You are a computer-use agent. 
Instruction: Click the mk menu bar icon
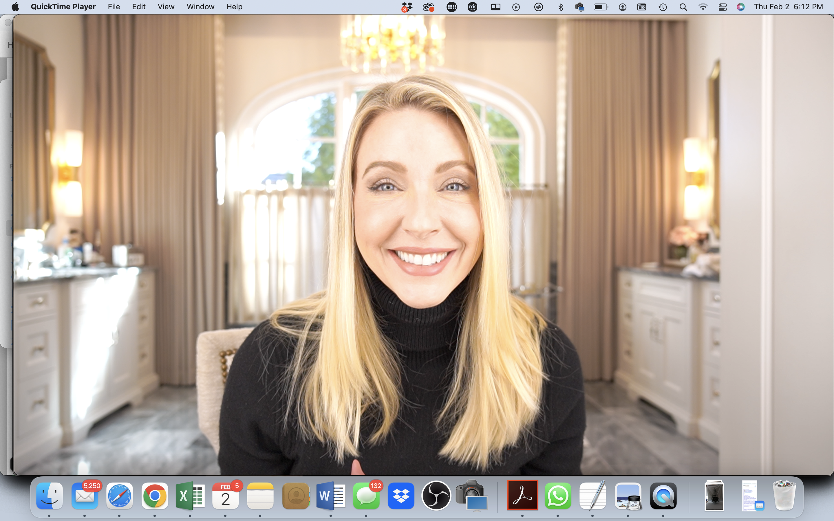(x=473, y=7)
